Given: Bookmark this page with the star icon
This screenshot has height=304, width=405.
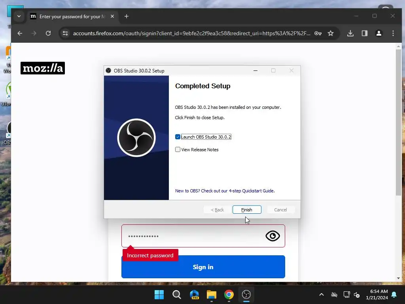Looking at the screenshot, I should (331, 33).
